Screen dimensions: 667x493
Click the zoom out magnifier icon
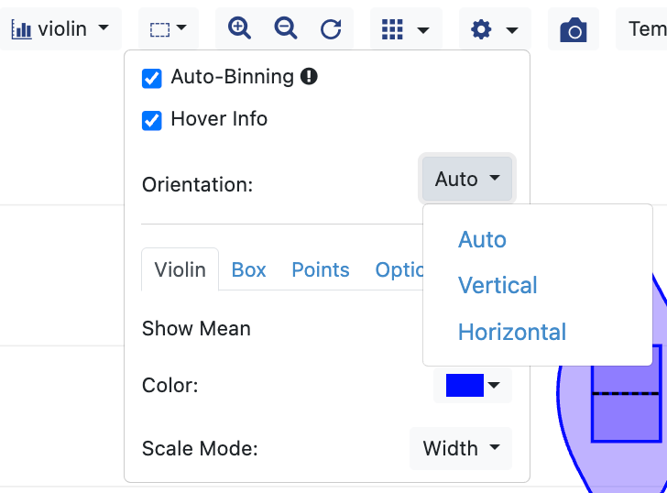(x=286, y=28)
